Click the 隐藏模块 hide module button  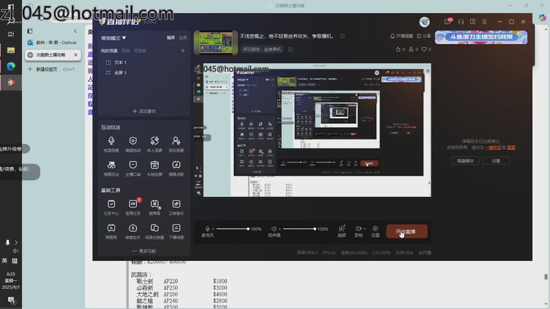coord(465,161)
